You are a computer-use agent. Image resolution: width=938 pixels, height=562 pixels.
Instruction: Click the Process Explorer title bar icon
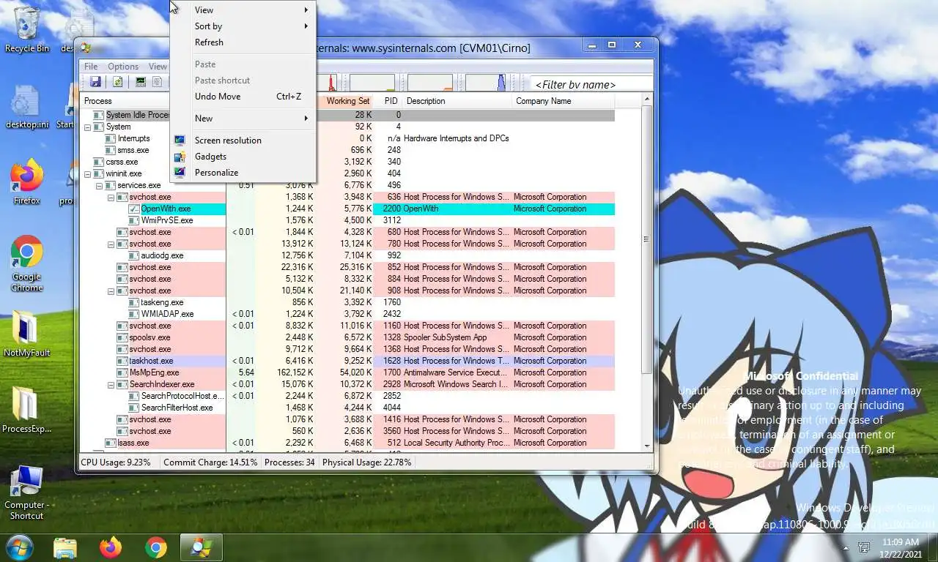(x=86, y=48)
